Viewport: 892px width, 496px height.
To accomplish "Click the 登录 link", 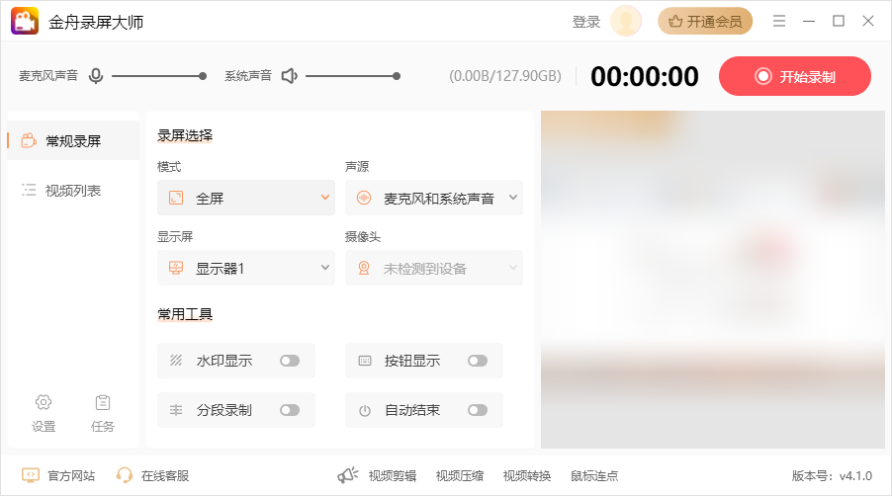I will [586, 22].
